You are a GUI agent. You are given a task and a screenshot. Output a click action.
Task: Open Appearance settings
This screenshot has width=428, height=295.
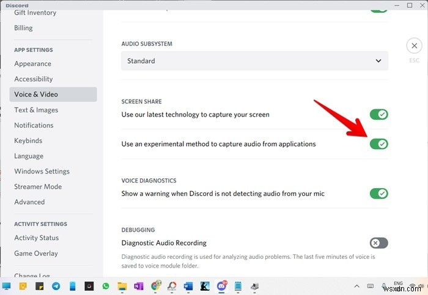point(33,64)
